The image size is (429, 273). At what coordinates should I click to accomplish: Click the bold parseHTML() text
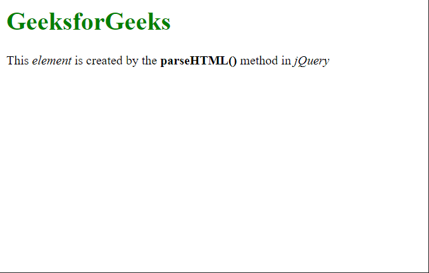click(199, 61)
